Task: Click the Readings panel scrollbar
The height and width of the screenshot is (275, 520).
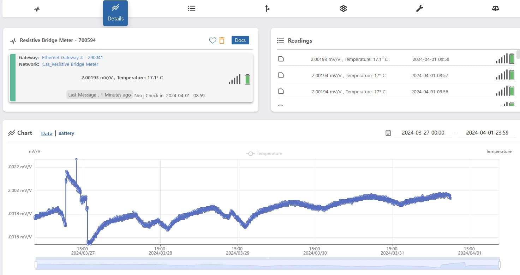Action: click(518, 54)
